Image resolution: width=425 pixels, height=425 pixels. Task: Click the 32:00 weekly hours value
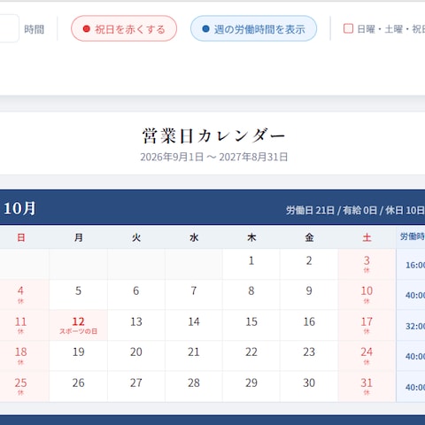(x=415, y=326)
